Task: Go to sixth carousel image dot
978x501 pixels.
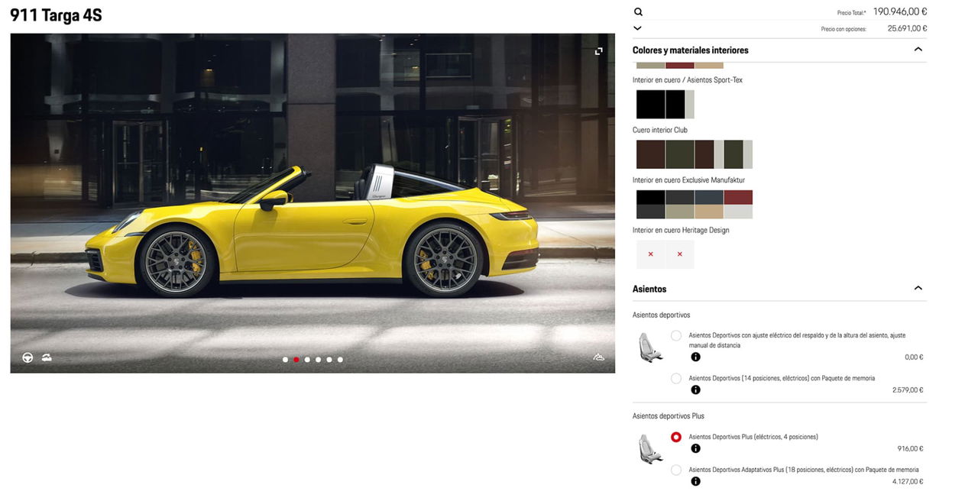Action: (x=340, y=359)
